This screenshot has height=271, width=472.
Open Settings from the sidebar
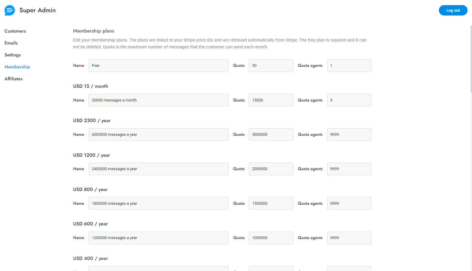13,55
